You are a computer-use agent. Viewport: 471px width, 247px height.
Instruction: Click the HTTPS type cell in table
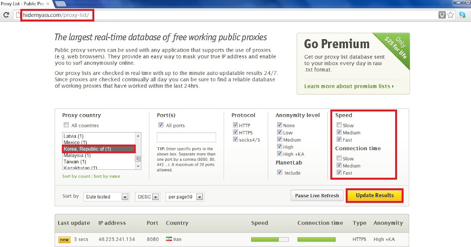(x=360, y=240)
